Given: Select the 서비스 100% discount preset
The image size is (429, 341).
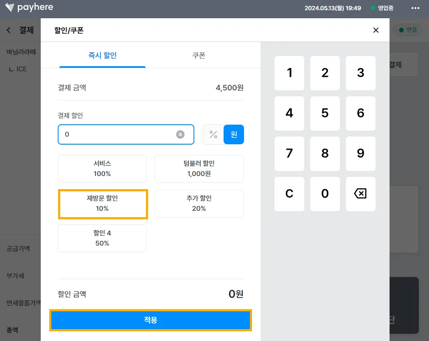Looking at the screenshot, I should (102, 169).
